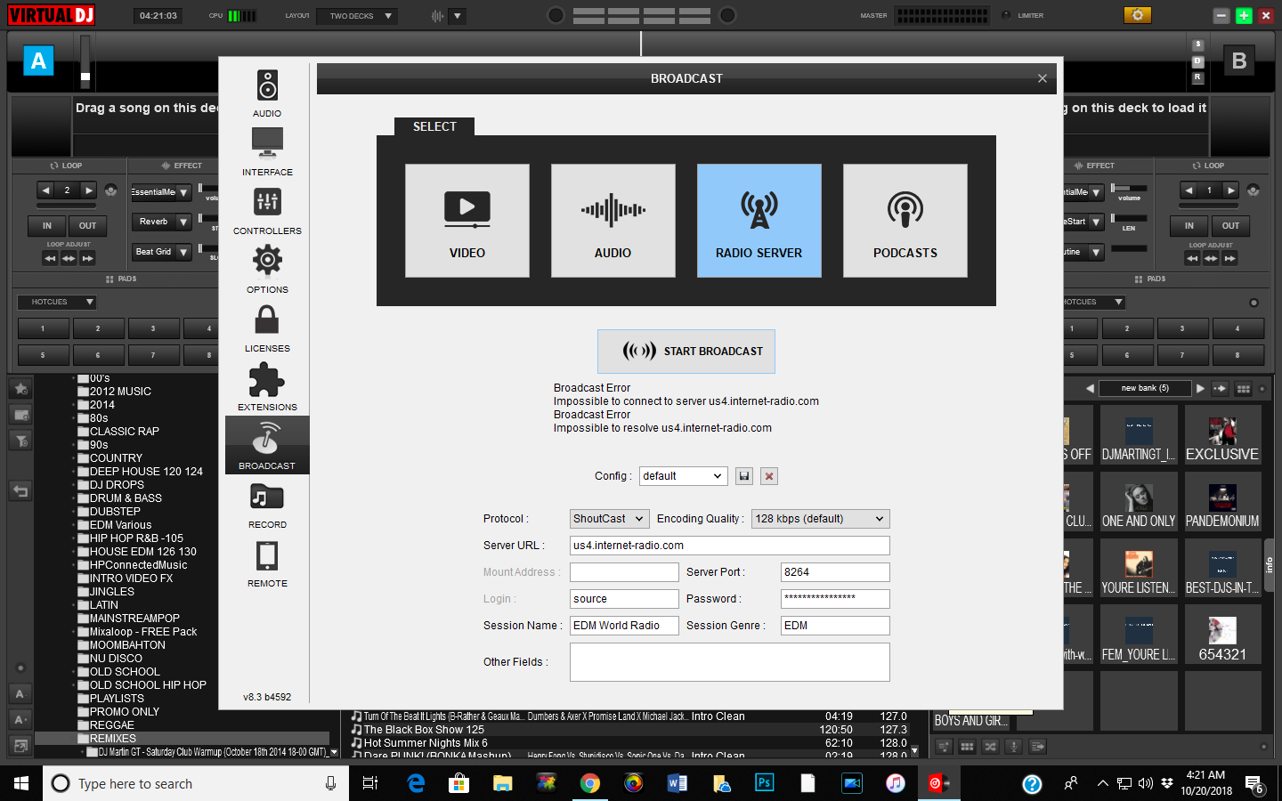Open the Audio settings section

(x=267, y=93)
